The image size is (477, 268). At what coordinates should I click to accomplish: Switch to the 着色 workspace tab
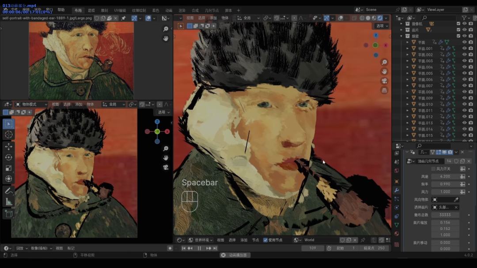pos(155,10)
